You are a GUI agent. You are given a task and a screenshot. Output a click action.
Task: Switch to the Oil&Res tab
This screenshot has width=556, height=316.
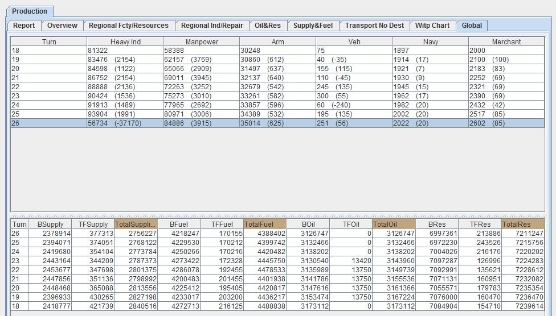point(267,26)
